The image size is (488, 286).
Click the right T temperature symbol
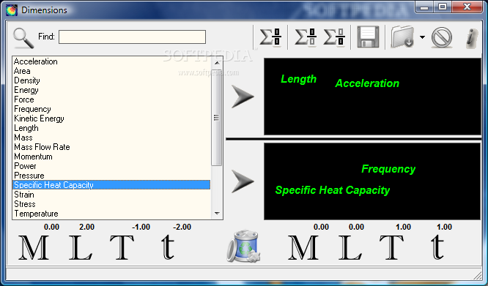coord(391,247)
